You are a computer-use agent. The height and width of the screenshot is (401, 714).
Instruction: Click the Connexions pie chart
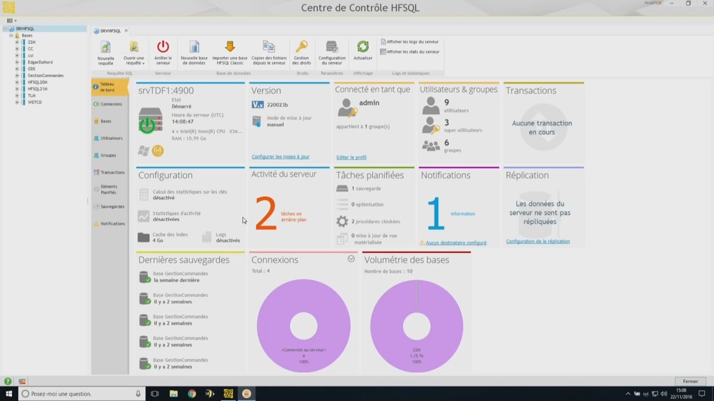[x=303, y=326]
